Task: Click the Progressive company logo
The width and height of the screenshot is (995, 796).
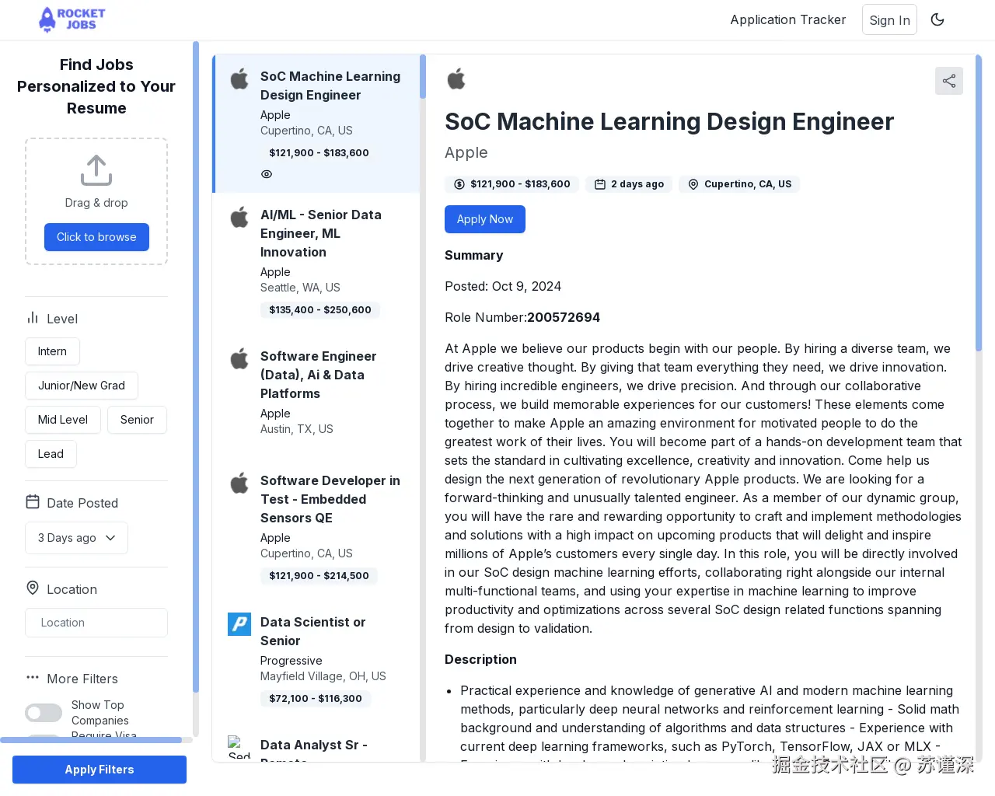Action: (239, 623)
